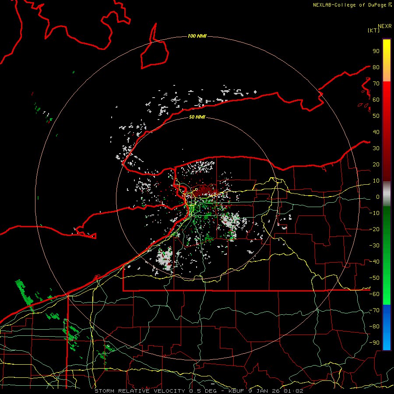Click the 0 value on the velocity scale
The height and width of the screenshot is (394, 394).
click(x=378, y=197)
